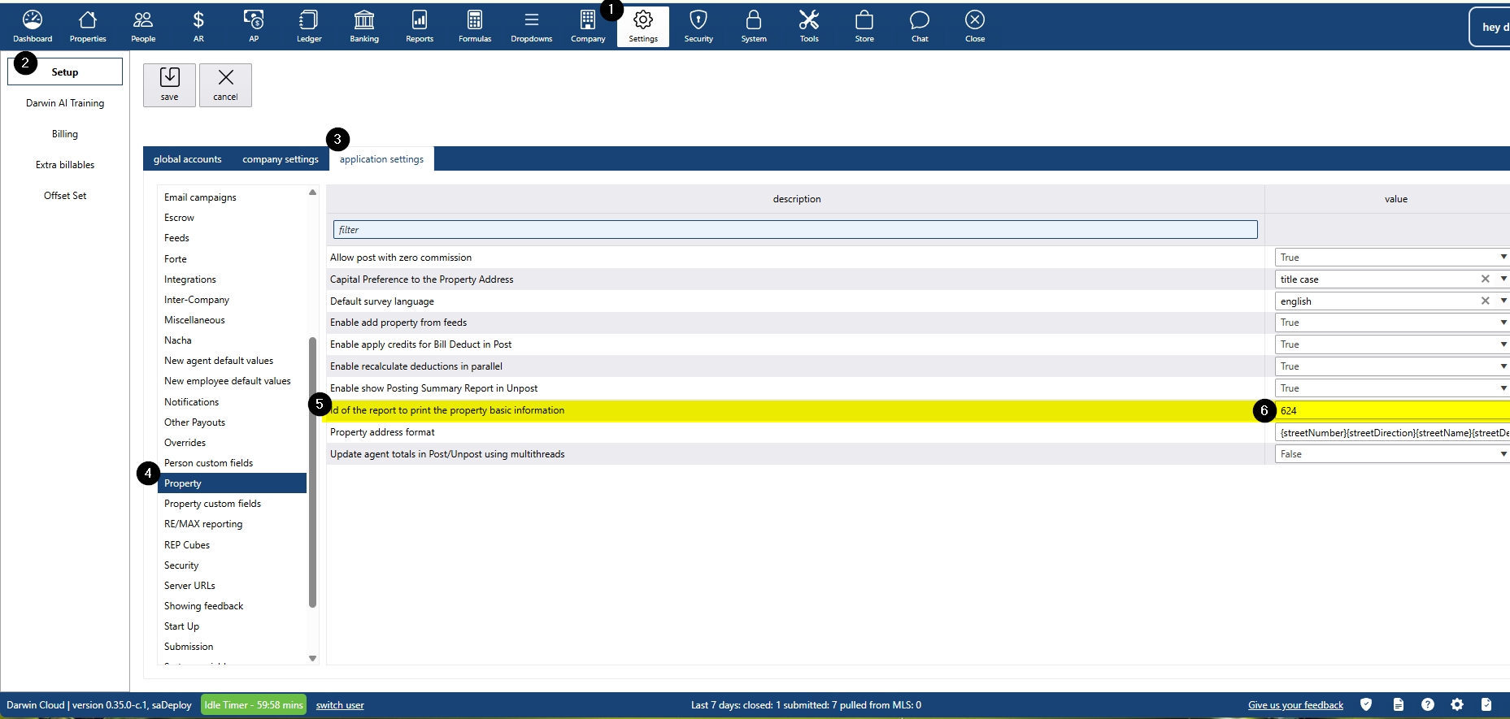1510x719 pixels.
Task: Open the Banking icon
Action: coord(364,26)
